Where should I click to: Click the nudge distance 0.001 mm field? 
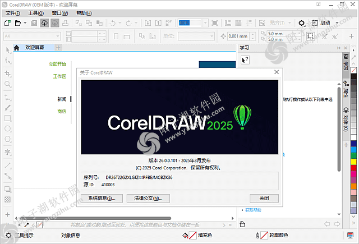click(238, 36)
